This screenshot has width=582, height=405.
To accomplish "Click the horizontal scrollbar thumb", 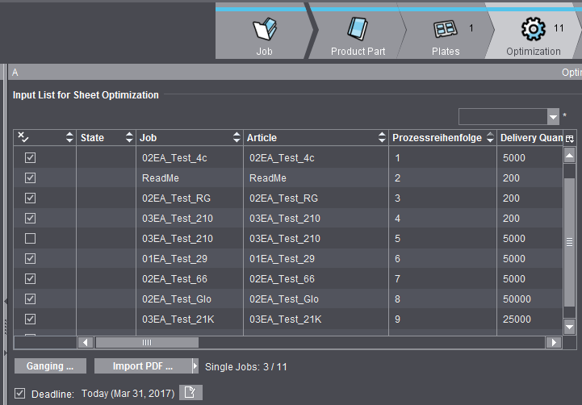I will (x=146, y=342).
